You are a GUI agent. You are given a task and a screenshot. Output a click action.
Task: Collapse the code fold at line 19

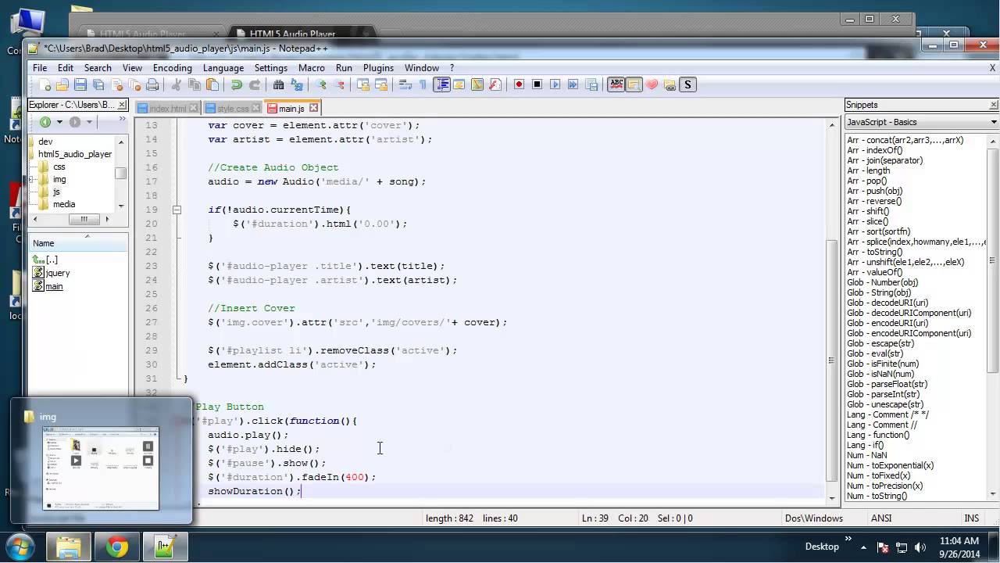point(177,210)
